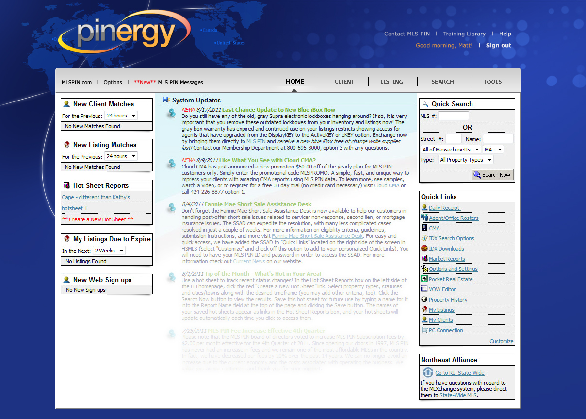Click the Daily Receipt link text

coord(444,208)
